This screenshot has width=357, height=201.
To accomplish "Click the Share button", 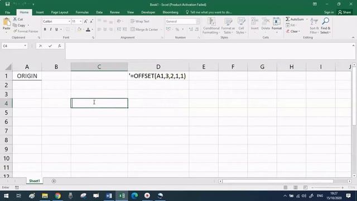I will pos(345,12).
